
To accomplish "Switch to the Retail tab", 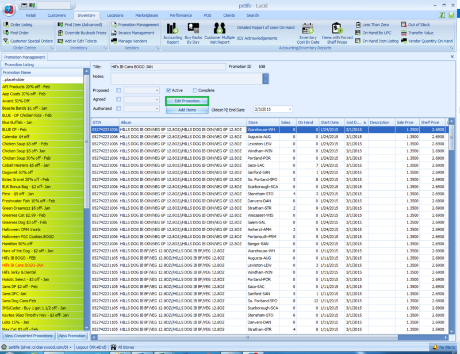I will (30, 16).
